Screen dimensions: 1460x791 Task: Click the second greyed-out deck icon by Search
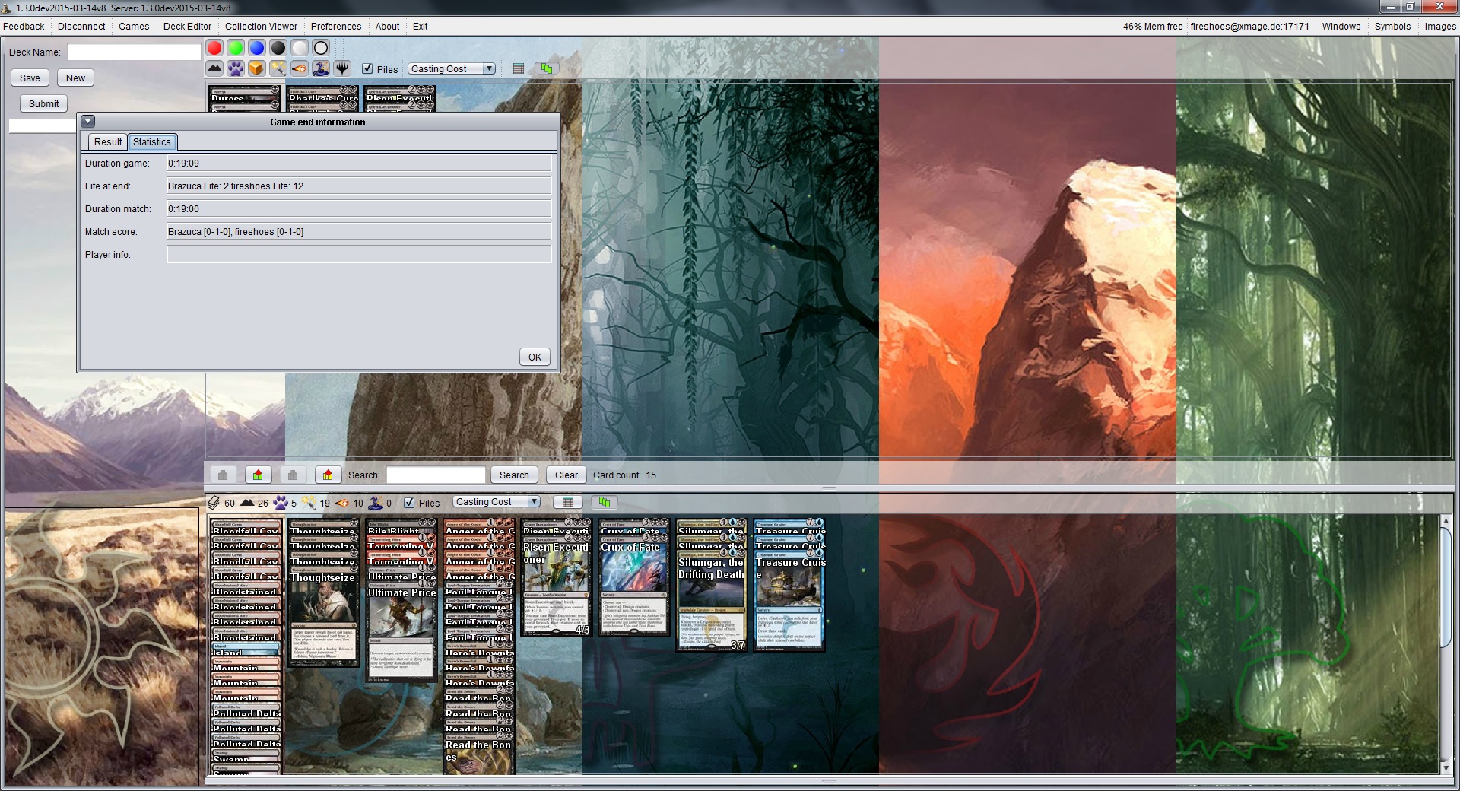click(293, 475)
